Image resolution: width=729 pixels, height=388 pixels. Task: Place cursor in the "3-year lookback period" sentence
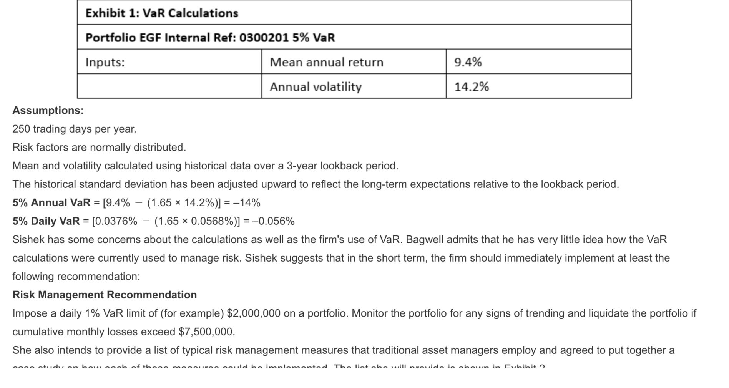coord(342,166)
